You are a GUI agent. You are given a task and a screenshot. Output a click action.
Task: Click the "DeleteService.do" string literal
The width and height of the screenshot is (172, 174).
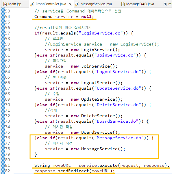[x=118, y=105]
